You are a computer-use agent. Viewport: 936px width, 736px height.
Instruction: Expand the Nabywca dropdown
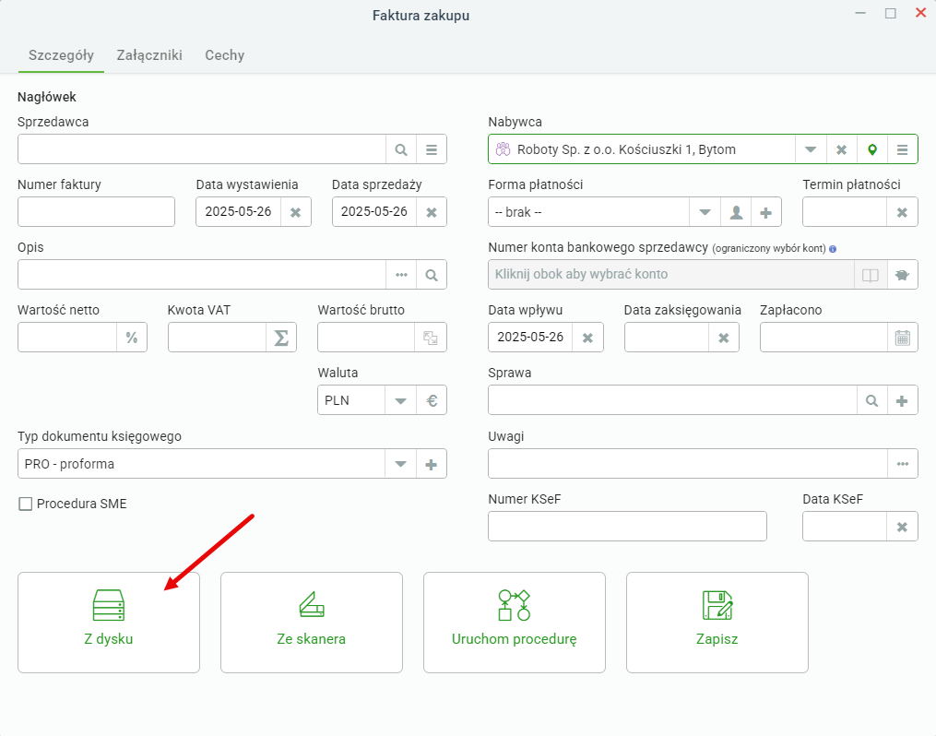(811, 149)
